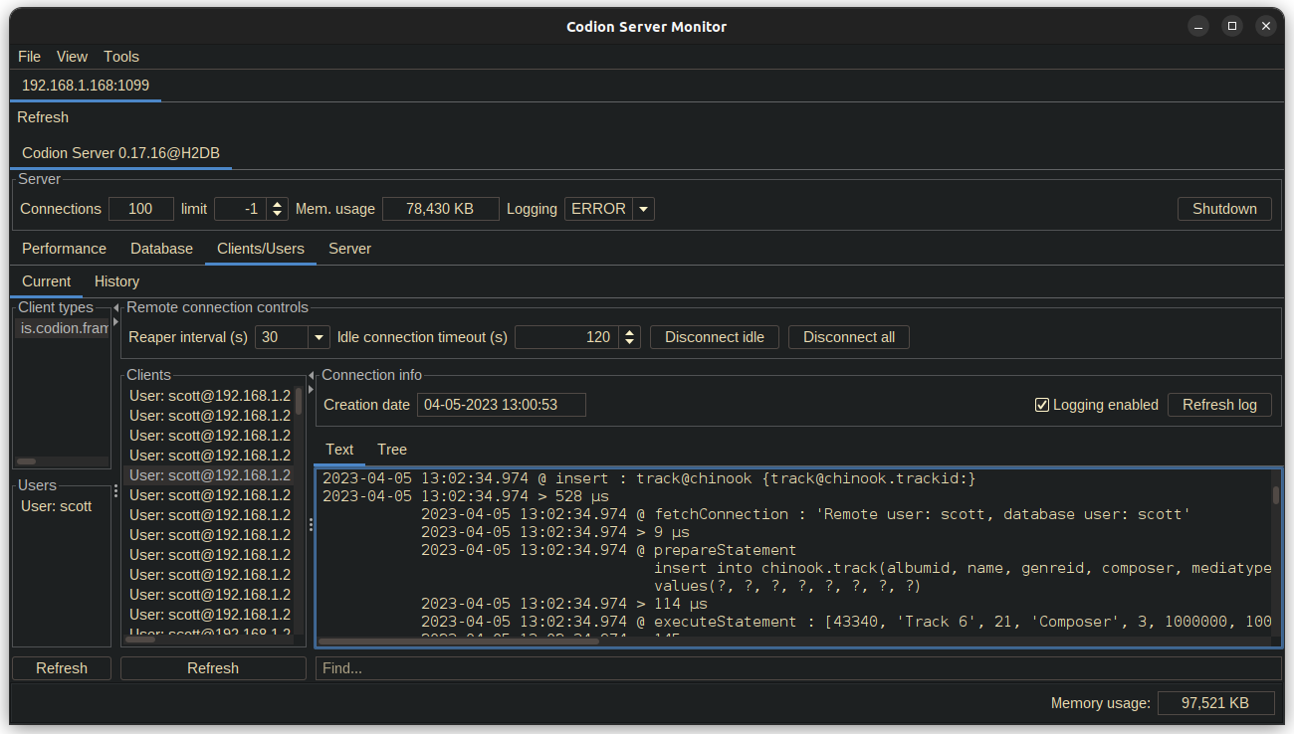Switch to the Performance tab

click(x=64, y=249)
